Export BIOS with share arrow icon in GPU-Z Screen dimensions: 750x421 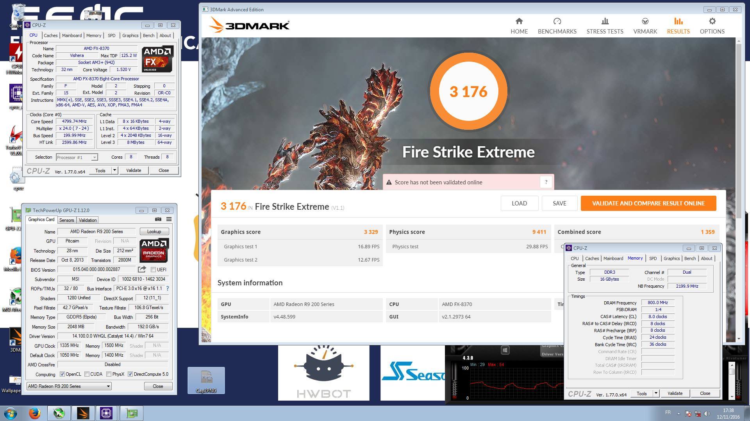tap(142, 269)
